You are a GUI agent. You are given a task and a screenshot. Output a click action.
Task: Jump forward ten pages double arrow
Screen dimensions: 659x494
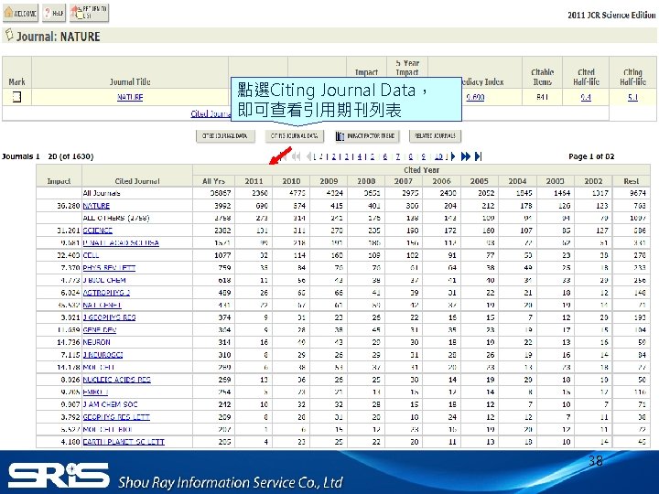point(466,156)
